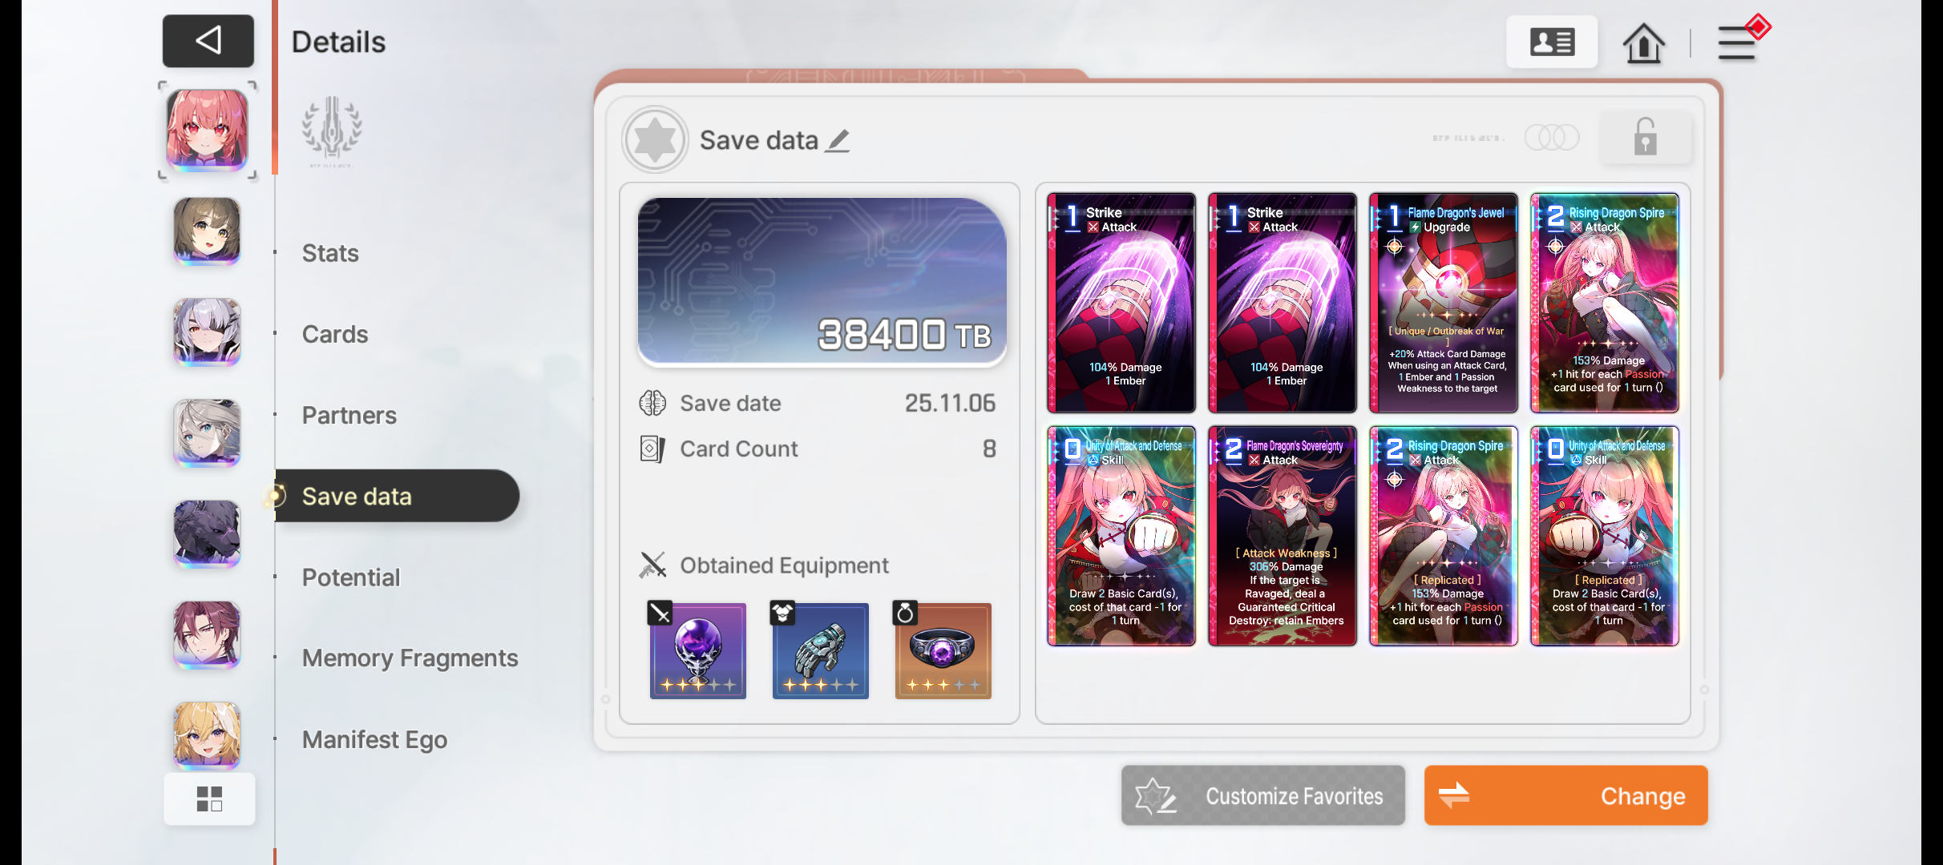Screen dimensions: 1943x865
Task: Select the dark wolf character portrait
Action: [207, 534]
